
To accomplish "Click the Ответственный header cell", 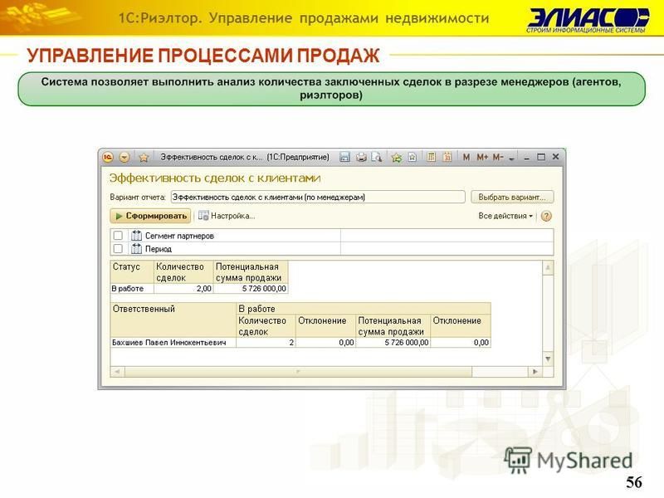I will point(173,320).
